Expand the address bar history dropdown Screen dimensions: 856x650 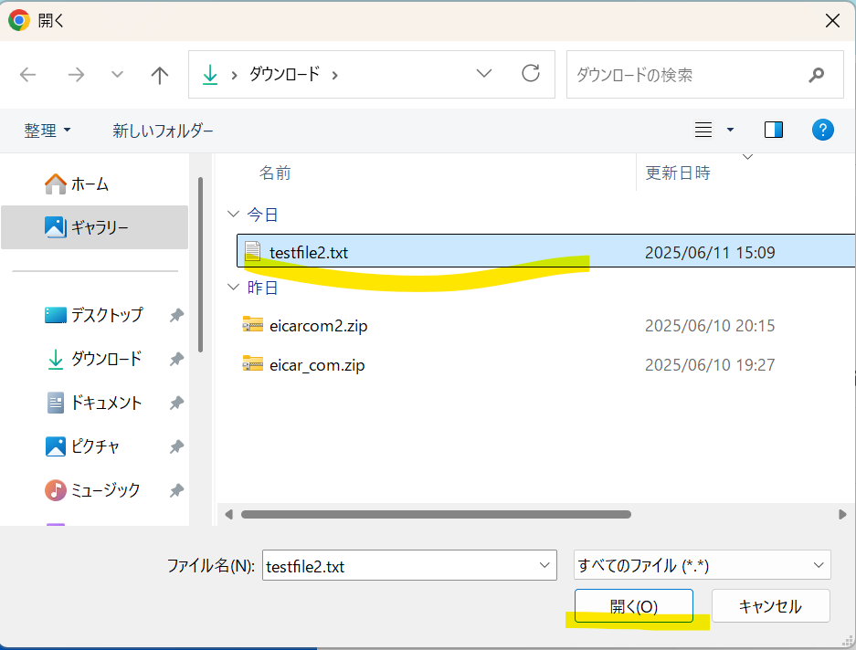(484, 74)
